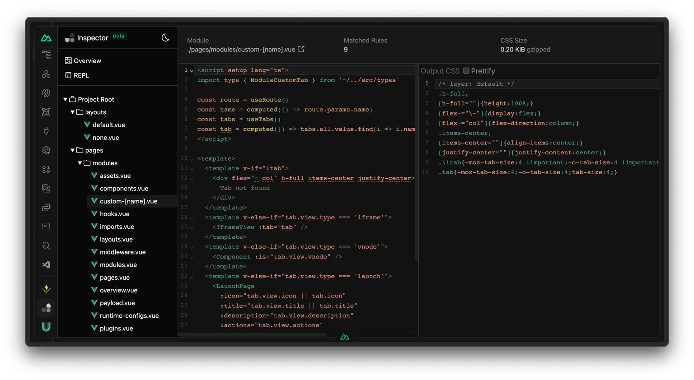Viewport: 694px width, 380px height.
Task: Collapse the layouts folder in the tree
Action: point(73,112)
